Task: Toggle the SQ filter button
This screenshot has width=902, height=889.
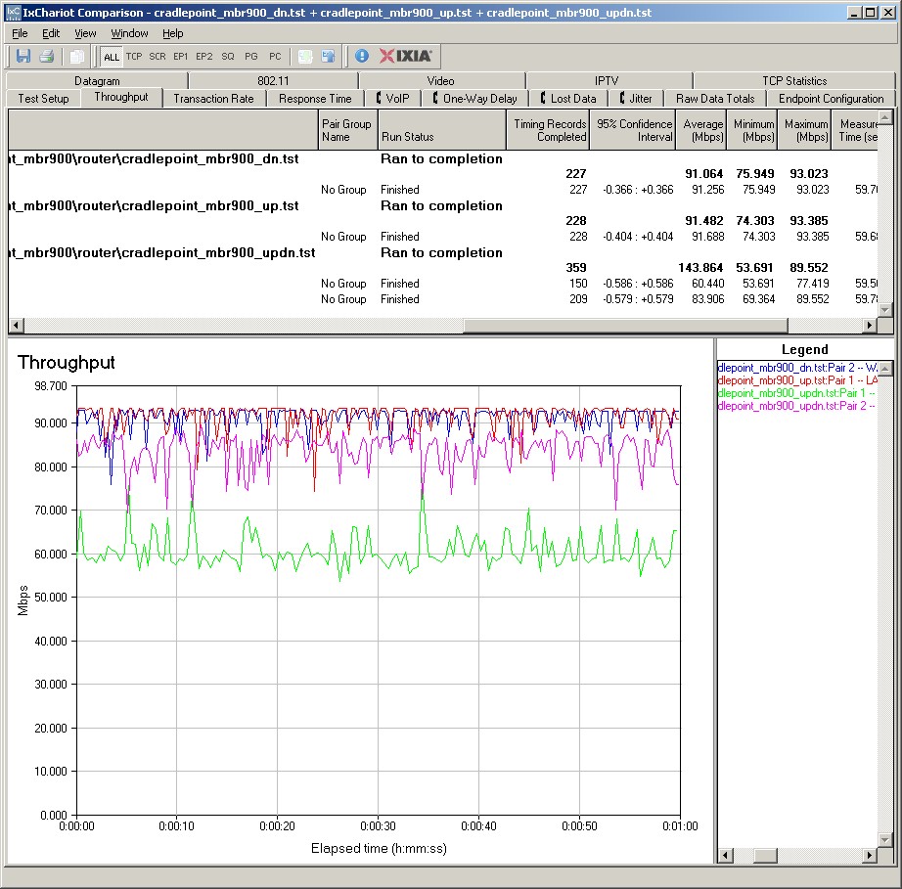Action: 228,57
